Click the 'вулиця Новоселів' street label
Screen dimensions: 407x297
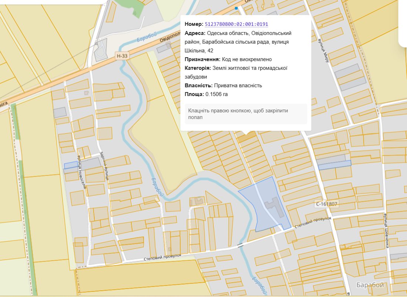81,172
